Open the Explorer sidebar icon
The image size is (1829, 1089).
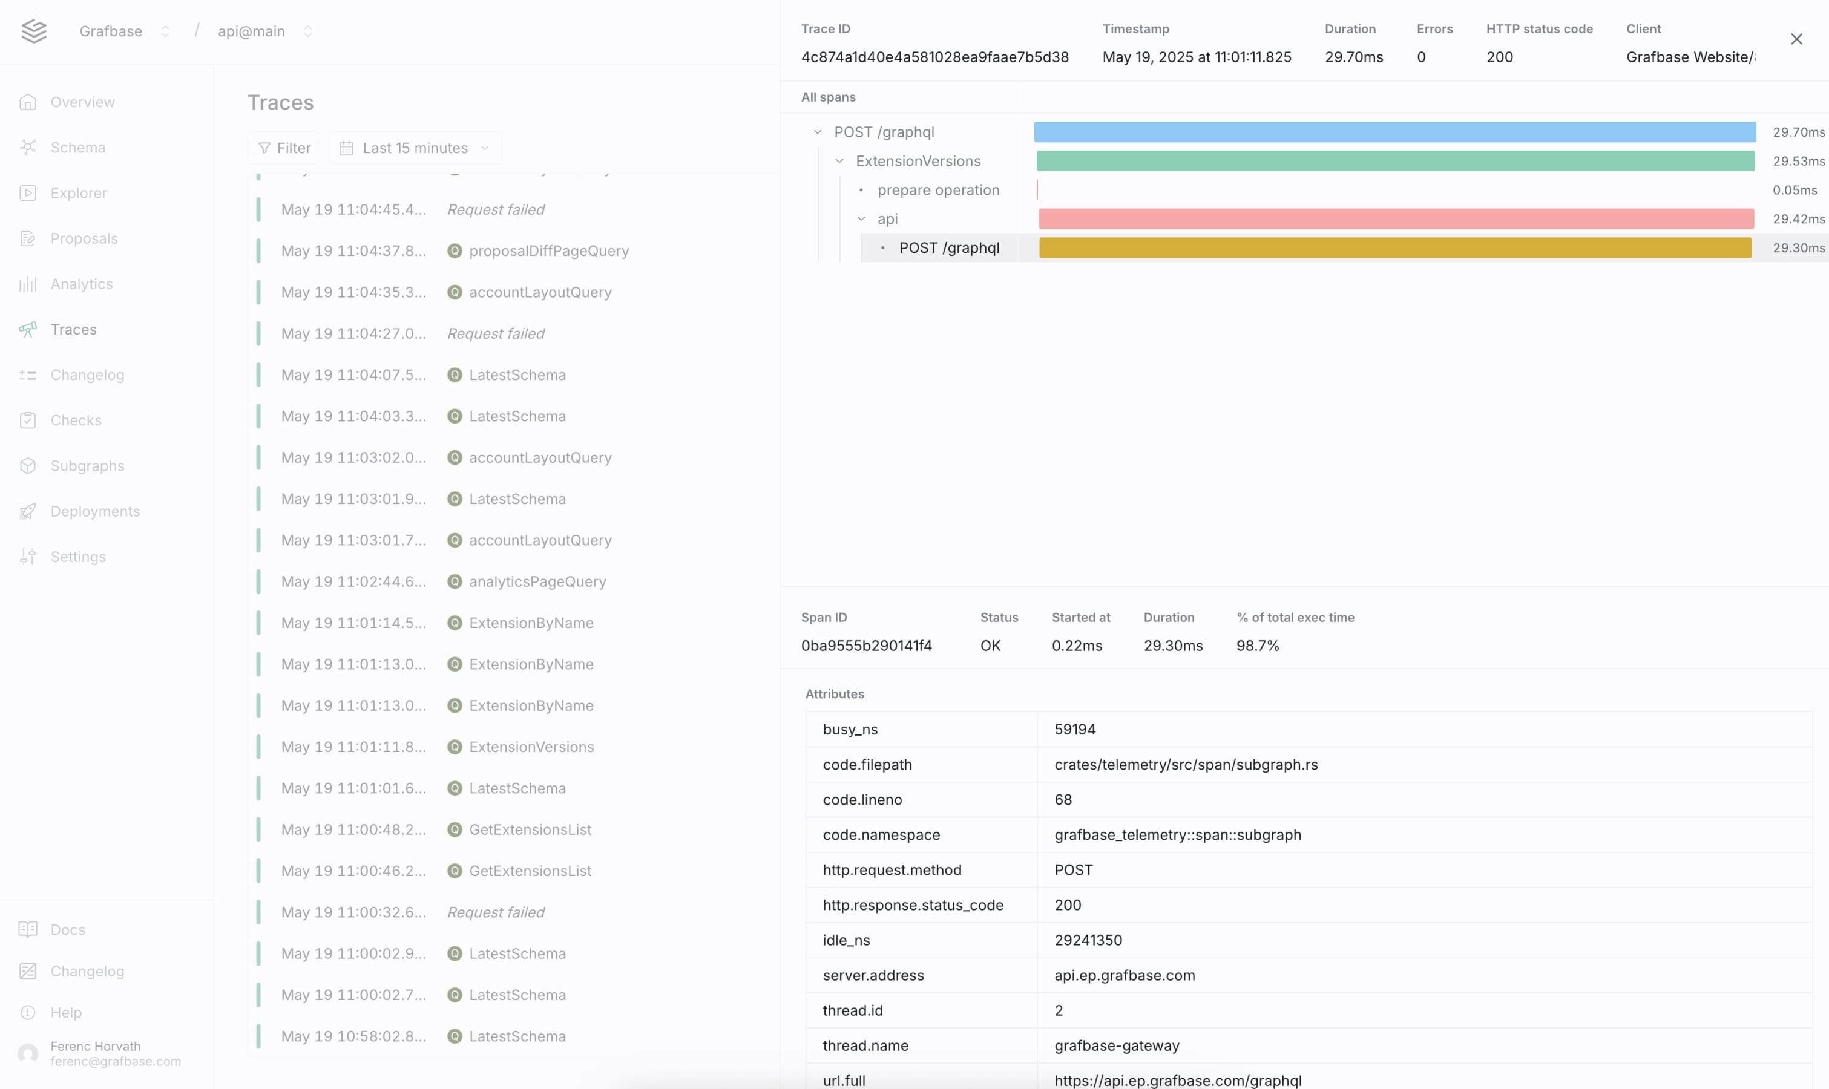(x=28, y=193)
